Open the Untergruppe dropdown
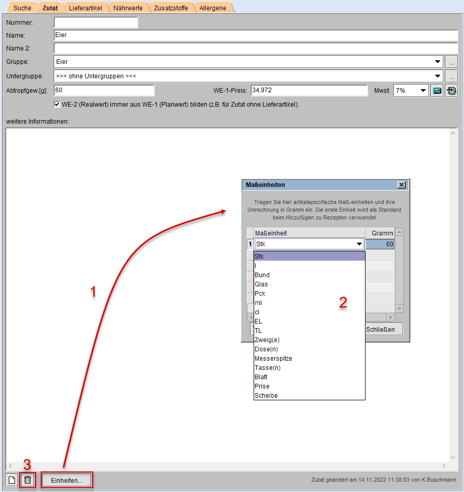 [437, 76]
